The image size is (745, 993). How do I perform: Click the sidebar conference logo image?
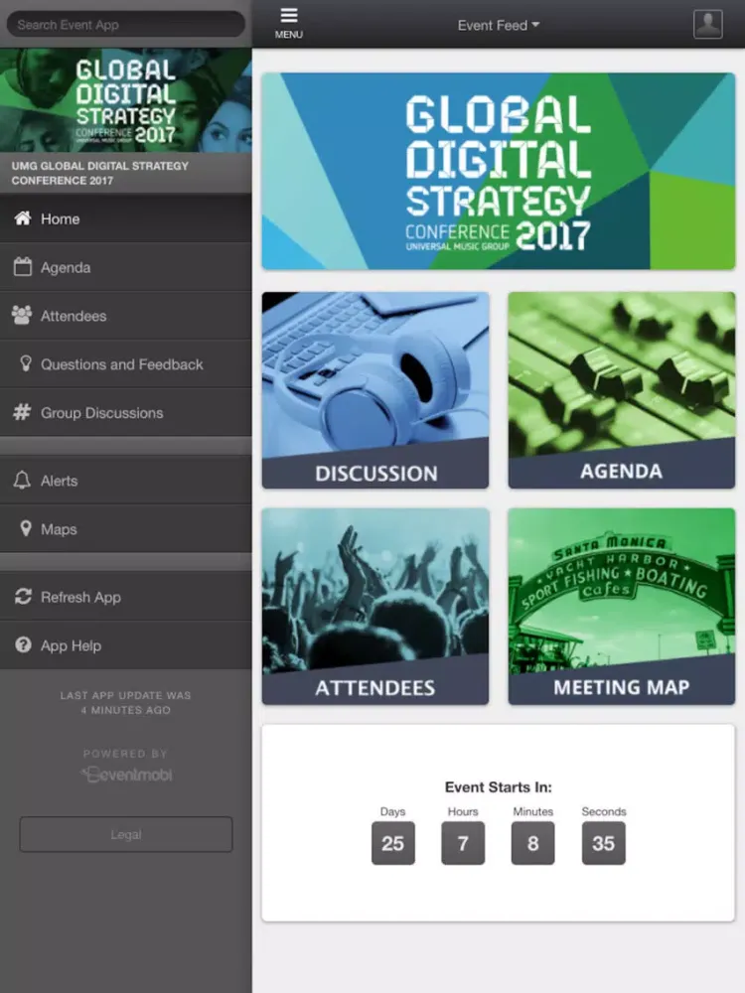coord(125,100)
